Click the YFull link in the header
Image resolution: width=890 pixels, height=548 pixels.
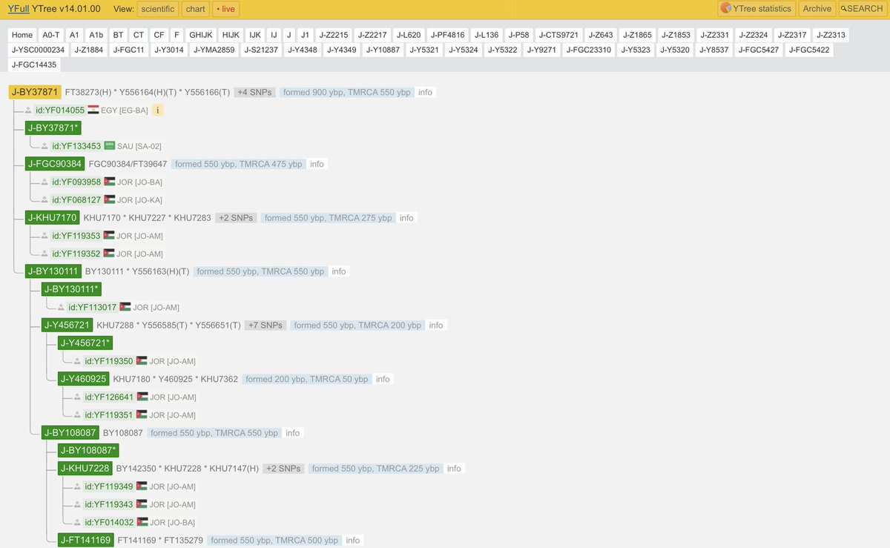click(x=19, y=9)
